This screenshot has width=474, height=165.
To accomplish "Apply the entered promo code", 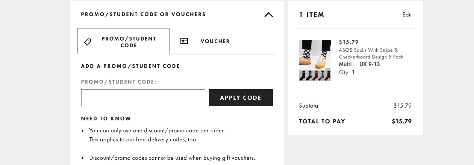I will [241, 97].
